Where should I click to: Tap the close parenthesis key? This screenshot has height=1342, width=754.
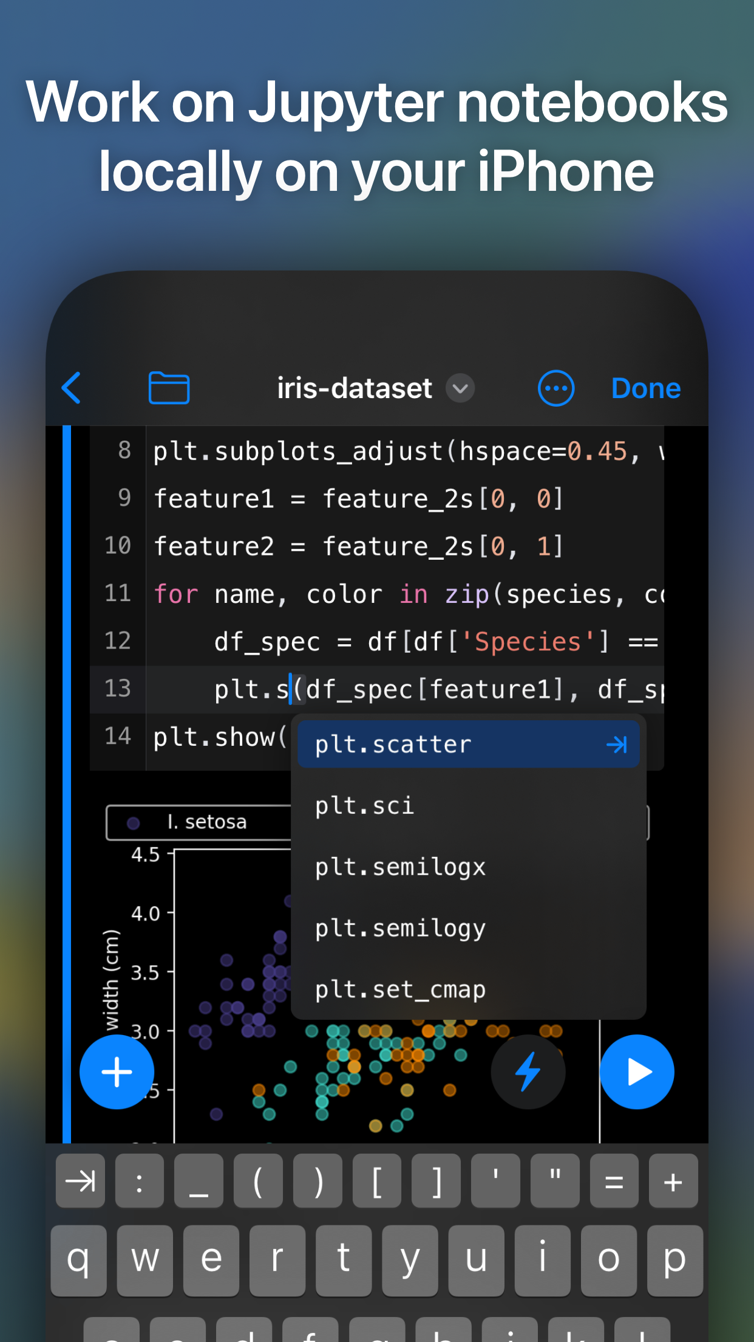pos(318,1181)
